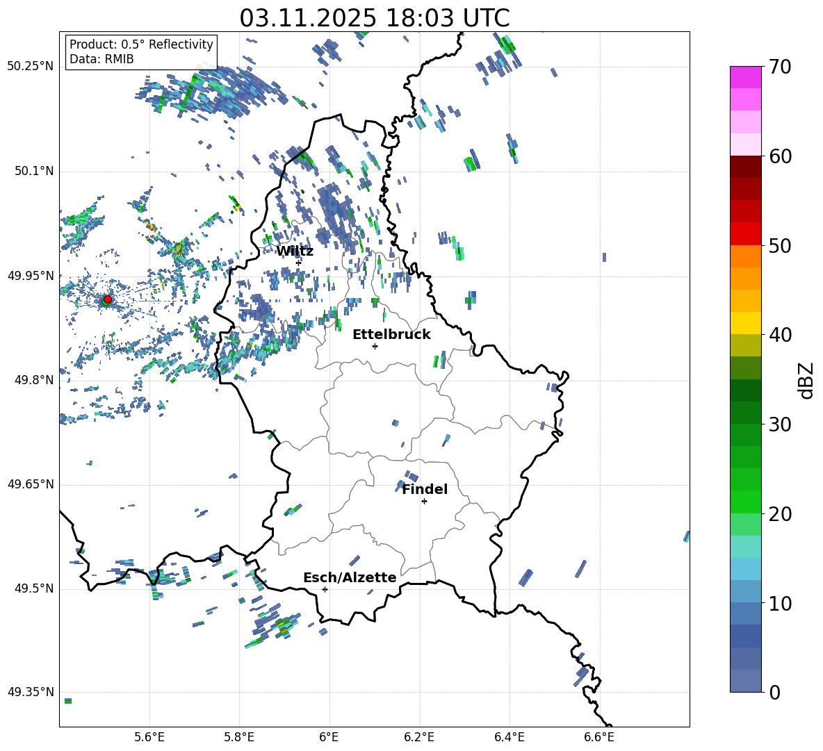Click the bright red 50 dBZ swatch
Screen dimensions: 823x751
point(746,234)
